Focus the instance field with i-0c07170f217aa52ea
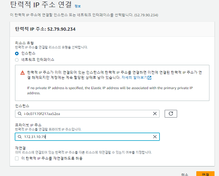This screenshot has height=176, width=219. coord(87,114)
